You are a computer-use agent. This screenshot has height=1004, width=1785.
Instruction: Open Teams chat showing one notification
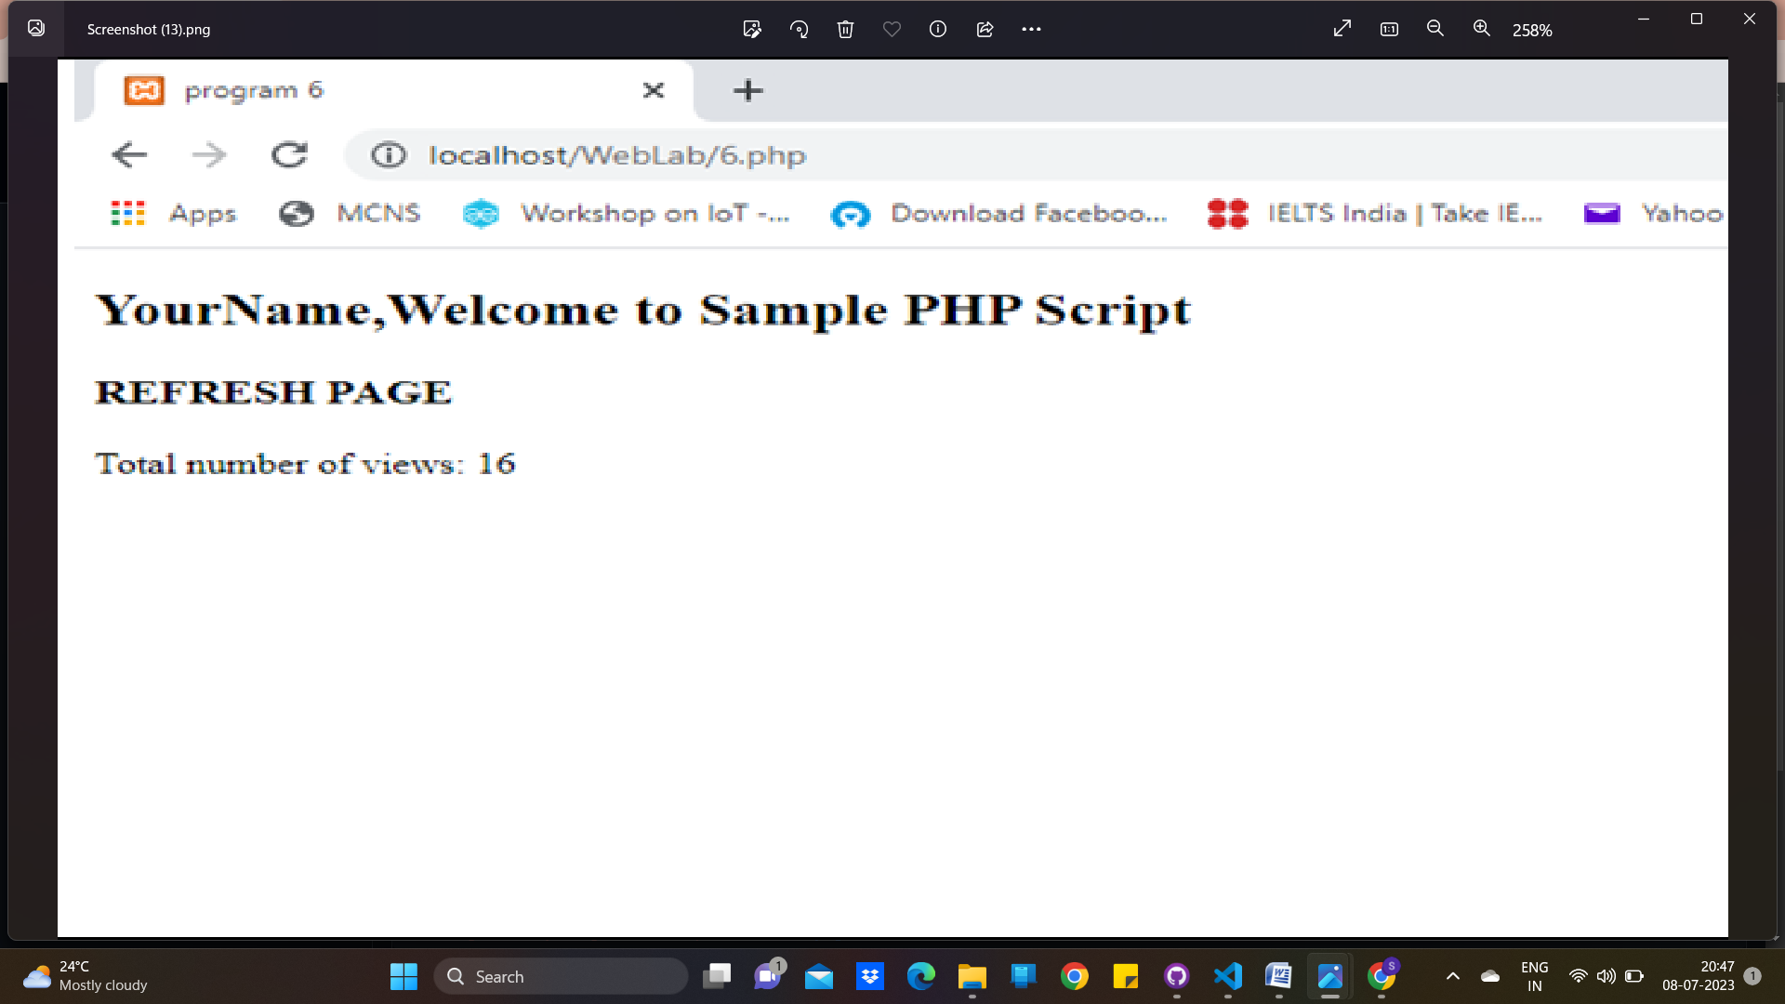point(770,977)
